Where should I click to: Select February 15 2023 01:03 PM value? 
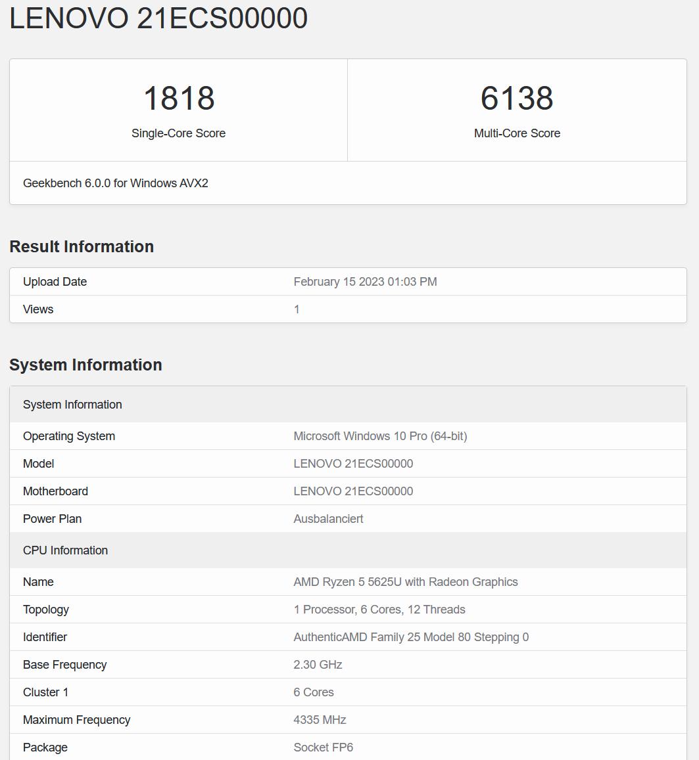click(365, 282)
